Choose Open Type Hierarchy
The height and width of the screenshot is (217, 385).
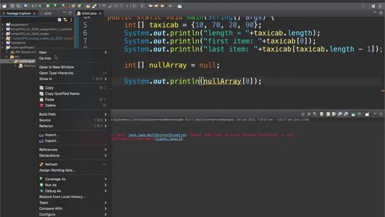73,73
